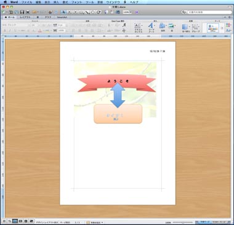Click the Save disk icon in toolbar
This screenshot has width=234, height=225.
point(22,12)
